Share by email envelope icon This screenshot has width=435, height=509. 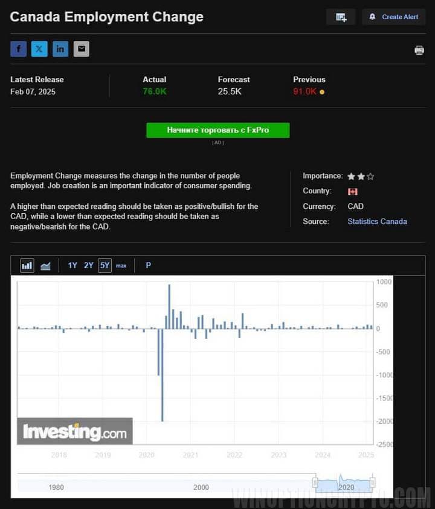click(82, 49)
